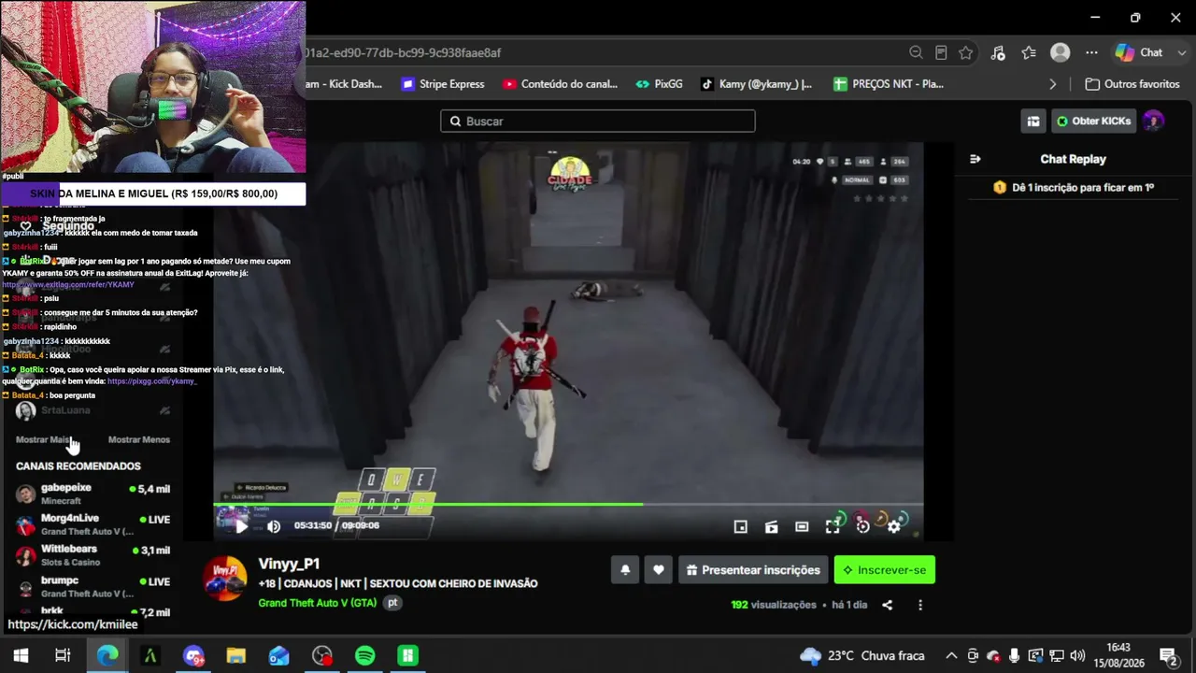Open the browser favorites list icon
Screen dimensions: 1196x673
pyautogui.click(x=1029, y=52)
